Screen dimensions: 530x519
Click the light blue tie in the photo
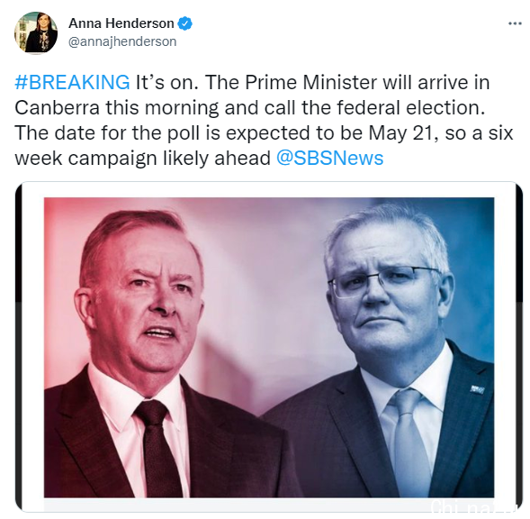pos(409,442)
